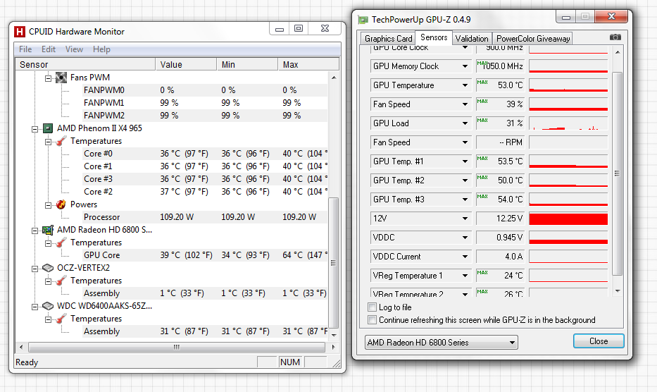Collapse the OCZ-VERTEX2 tree node
Screen dimensions: 657x392
coord(35,269)
